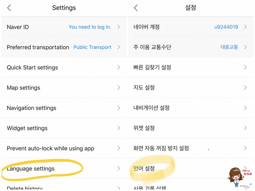Go back from Korean 설정 screen
Image resolution: width=255 pixels, height=191 pixels.
click(136, 8)
